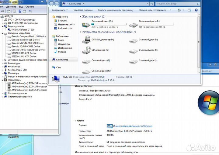The image size is (219, 155).
Task: Click the blue help icon in Device Manager toolbar
Action: pos(20,11)
